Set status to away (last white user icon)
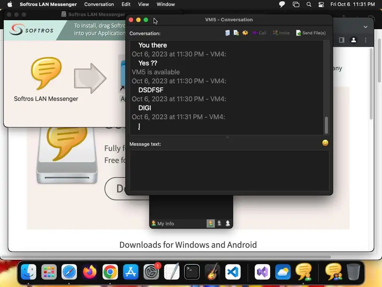Image resolution: width=382 pixels, height=287 pixels. click(x=228, y=223)
